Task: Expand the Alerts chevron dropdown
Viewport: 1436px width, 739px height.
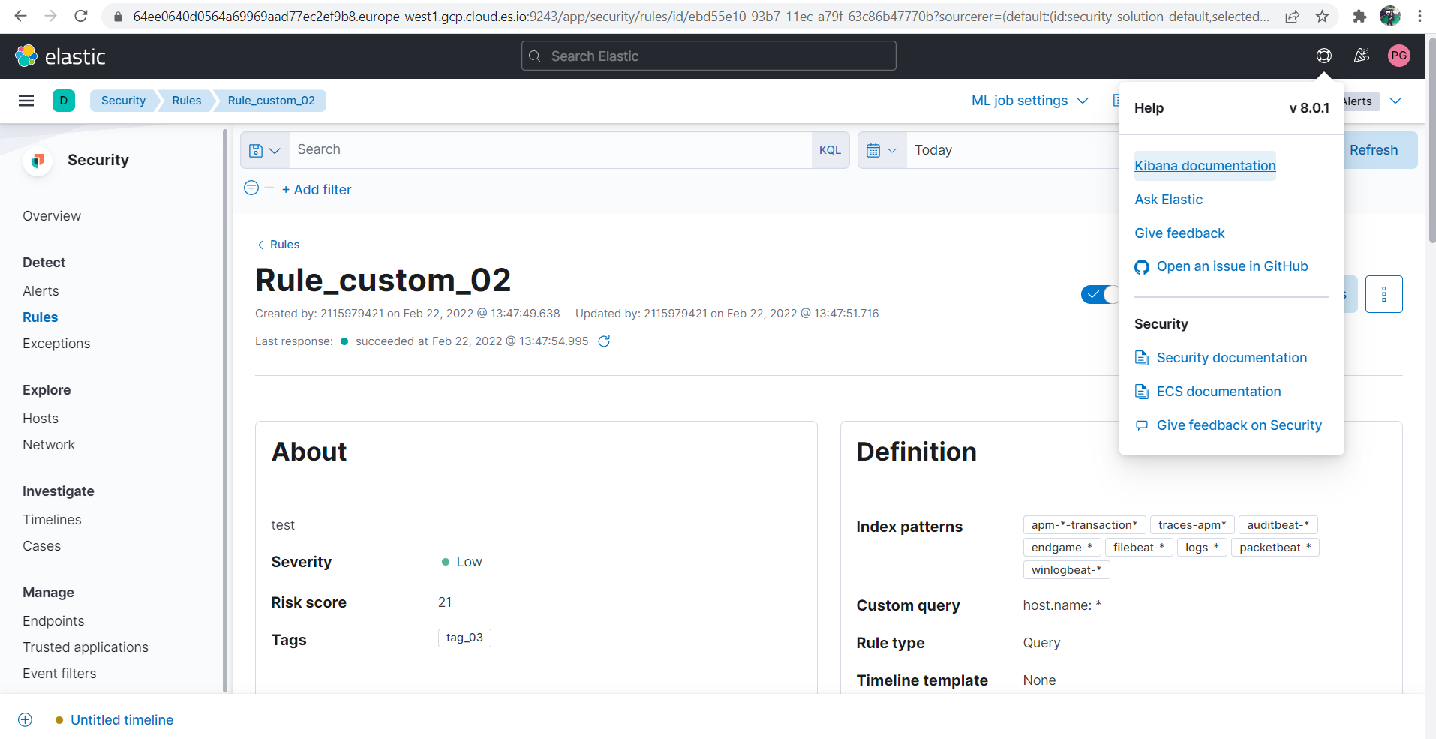Action: 1395,100
